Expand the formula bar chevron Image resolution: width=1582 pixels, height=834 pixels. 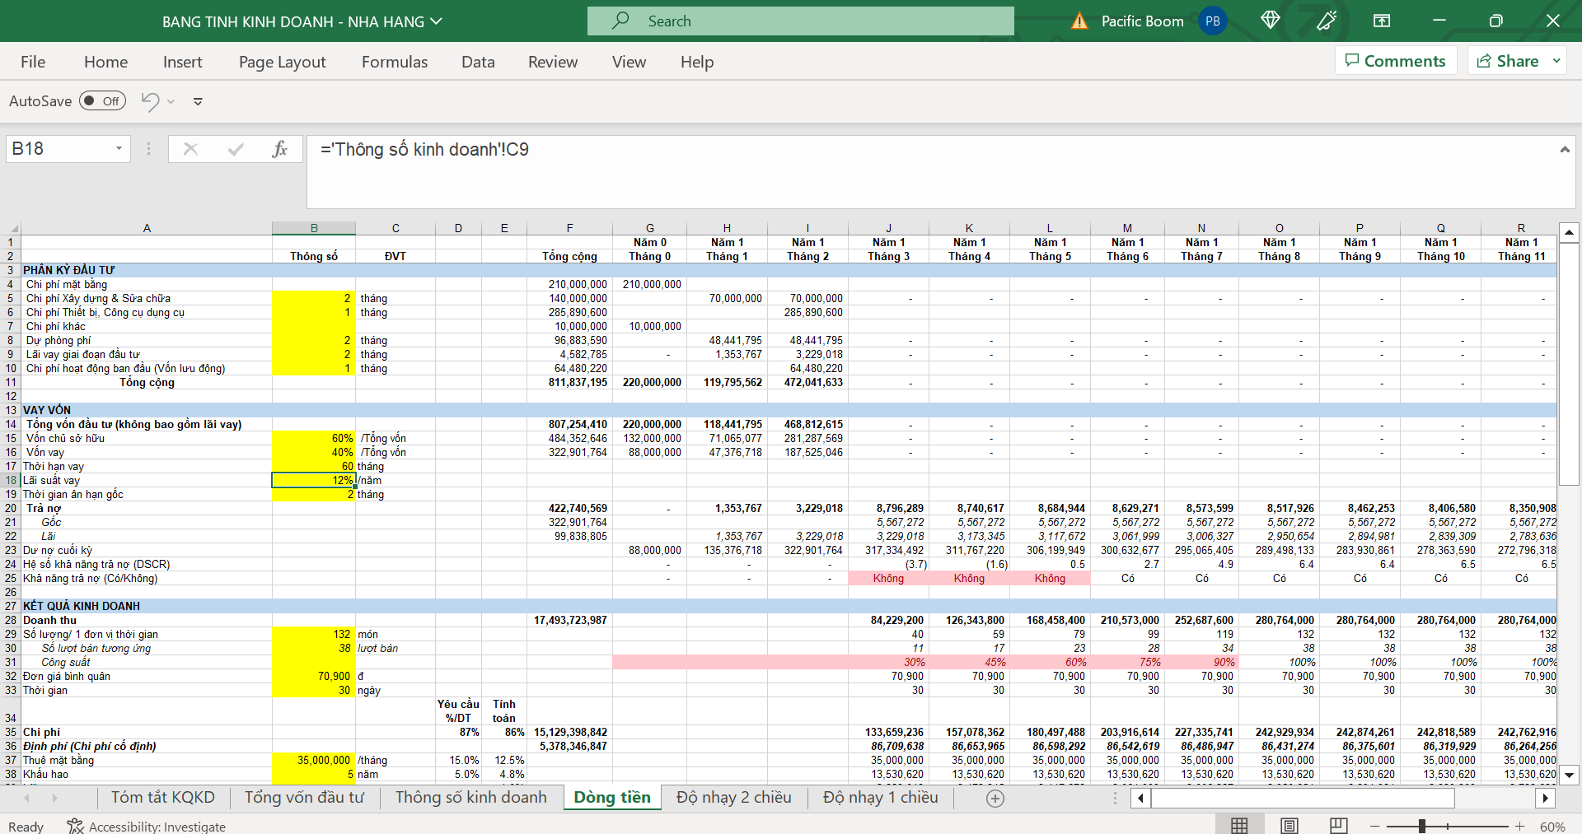click(1564, 149)
